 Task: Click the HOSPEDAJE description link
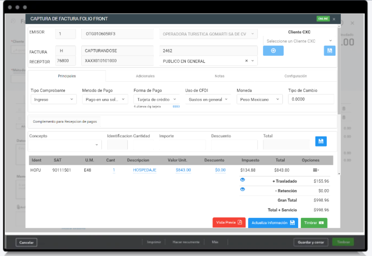pyautogui.click(x=145, y=170)
